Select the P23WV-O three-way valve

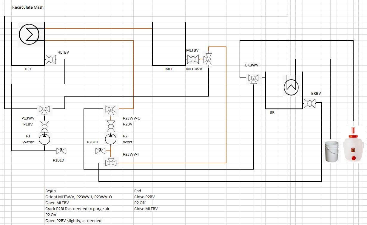coord(111,109)
